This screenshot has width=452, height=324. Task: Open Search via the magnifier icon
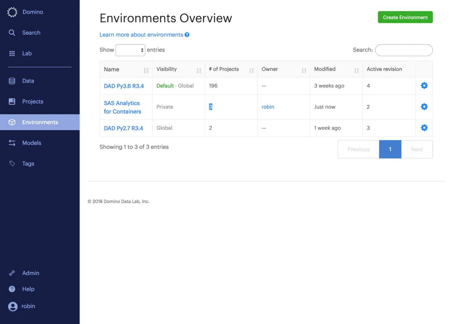coord(12,33)
